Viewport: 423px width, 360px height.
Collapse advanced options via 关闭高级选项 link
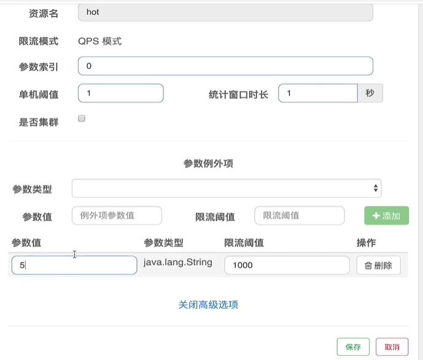click(x=208, y=305)
